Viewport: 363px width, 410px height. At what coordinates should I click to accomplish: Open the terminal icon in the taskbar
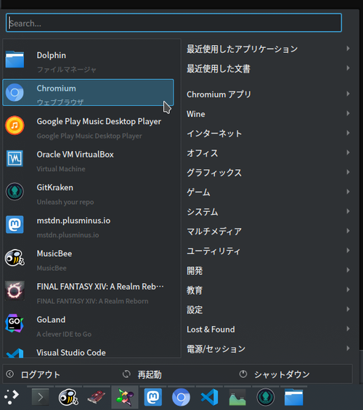click(x=40, y=397)
